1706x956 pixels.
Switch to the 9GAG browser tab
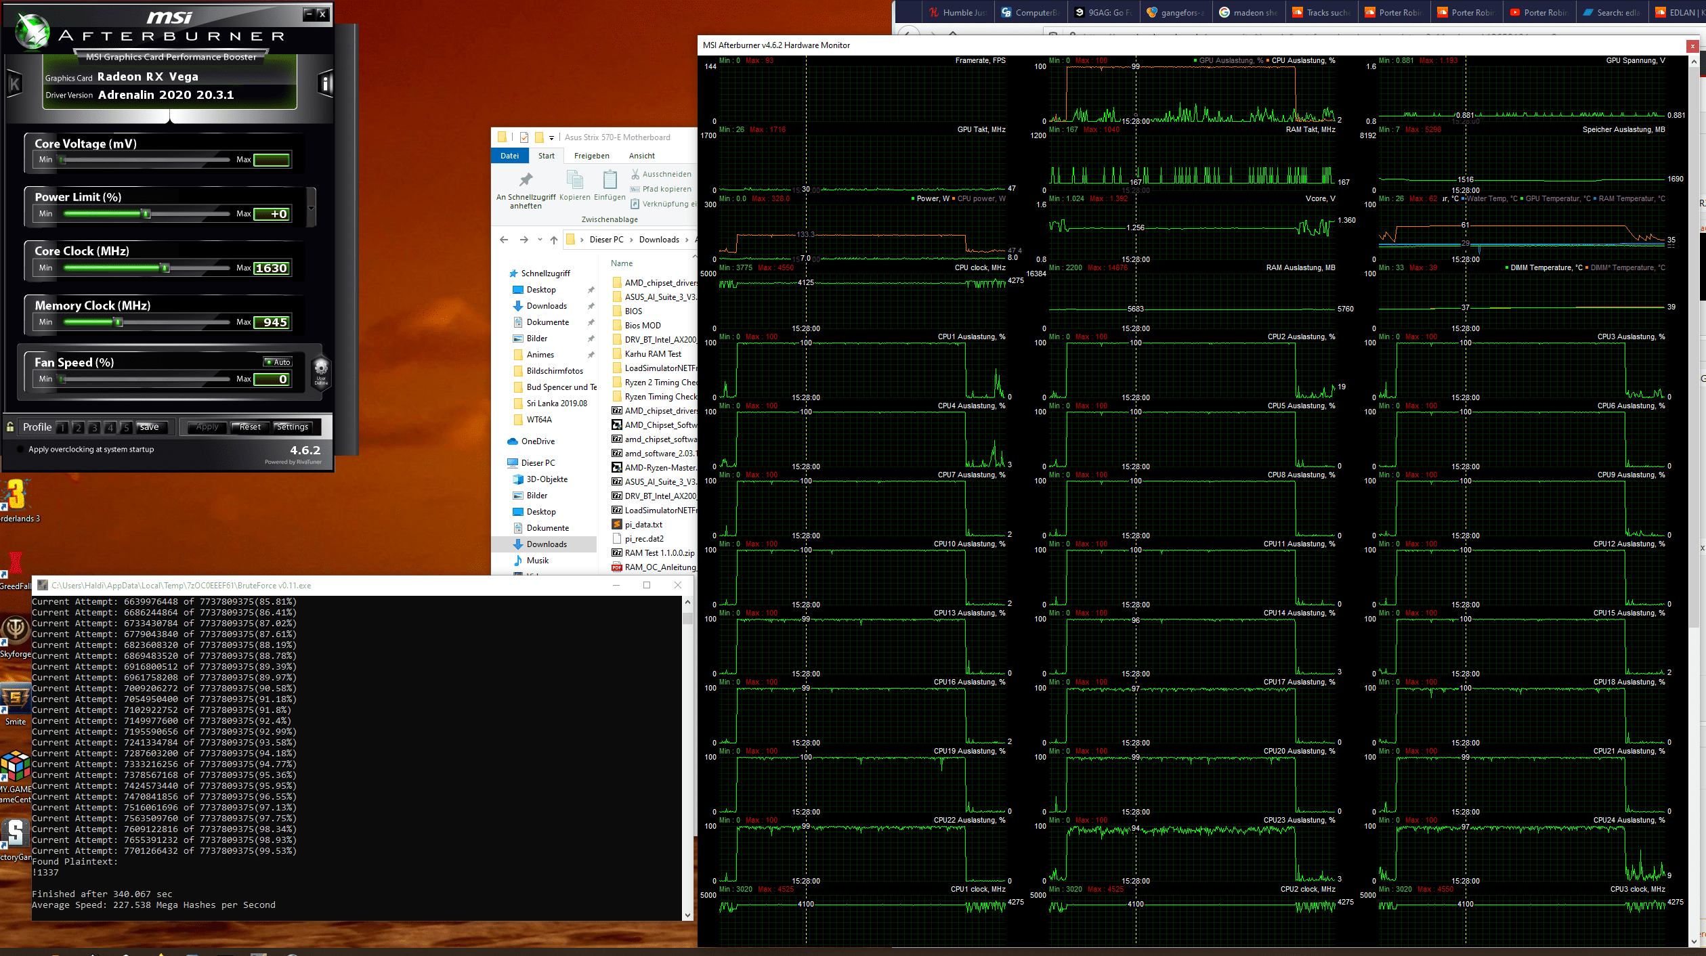[1104, 12]
